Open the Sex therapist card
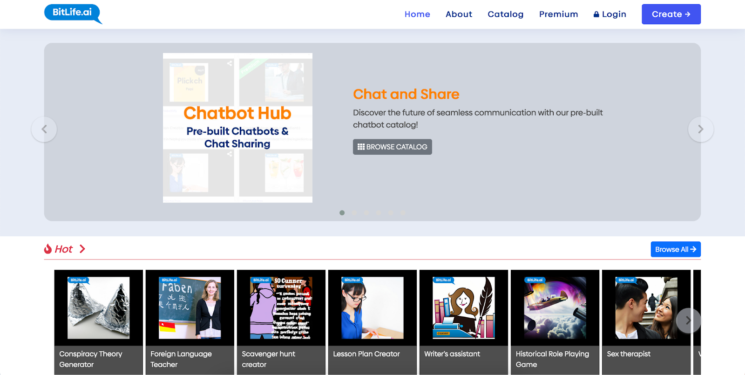Screen dimensions: 745x375 click(x=646, y=322)
